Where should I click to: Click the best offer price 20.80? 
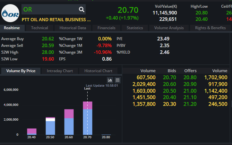pos(190,77)
